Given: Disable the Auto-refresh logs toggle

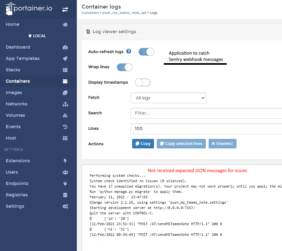Looking at the screenshot, I should pyautogui.click(x=146, y=52).
